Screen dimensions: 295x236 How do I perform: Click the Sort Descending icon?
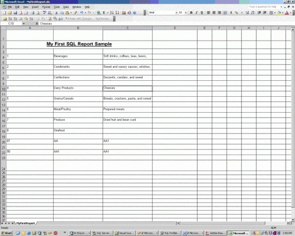[117, 13]
